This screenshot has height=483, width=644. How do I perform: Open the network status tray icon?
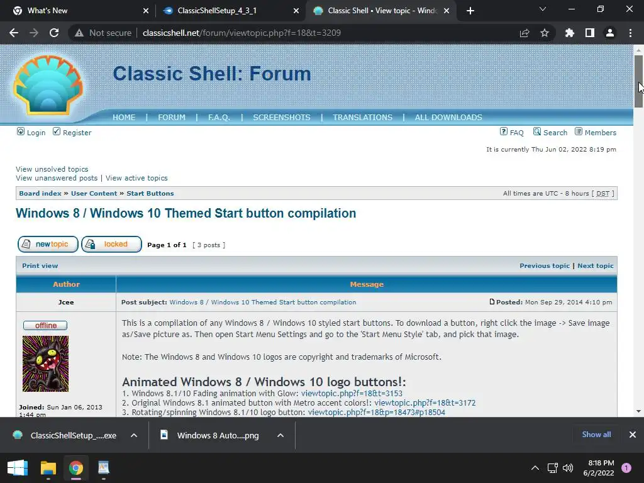(x=552, y=468)
